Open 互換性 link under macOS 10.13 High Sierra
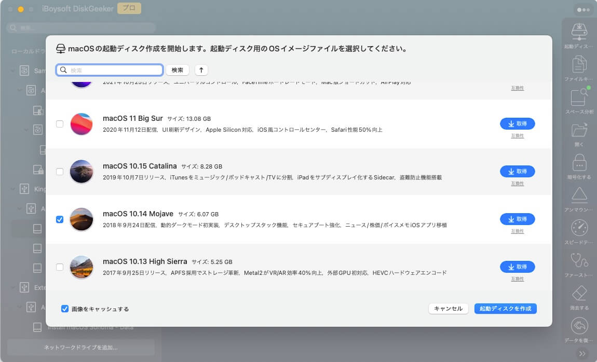The width and height of the screenshot is (597, 362). [517, 279]
